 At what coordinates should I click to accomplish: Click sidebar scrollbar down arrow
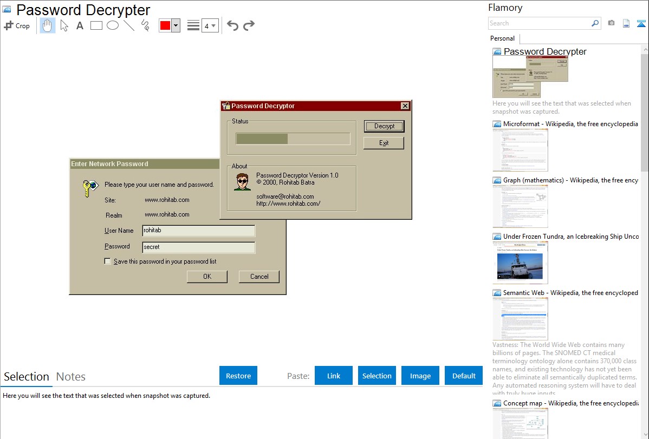[x=645, y=434]
